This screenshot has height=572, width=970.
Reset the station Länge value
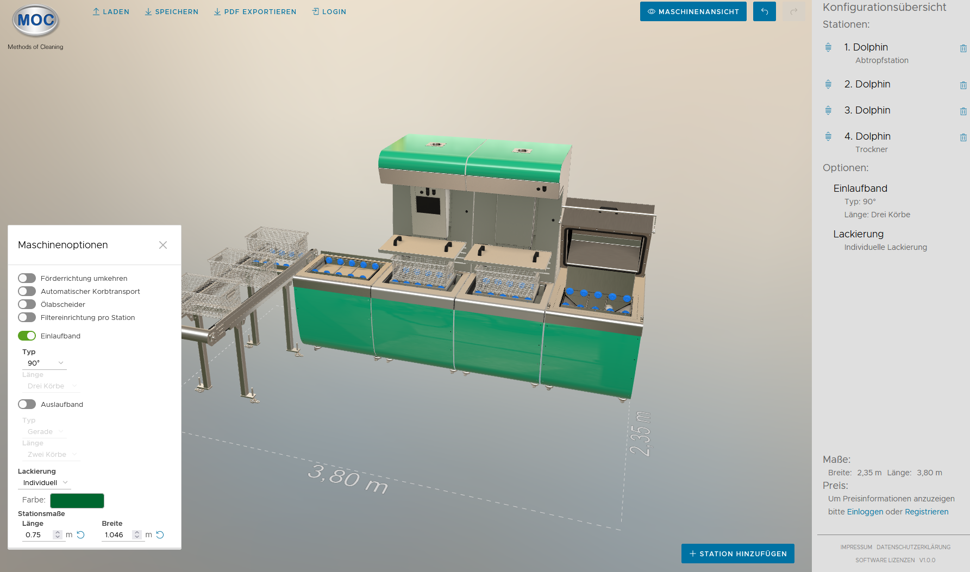tap(81, 535)
